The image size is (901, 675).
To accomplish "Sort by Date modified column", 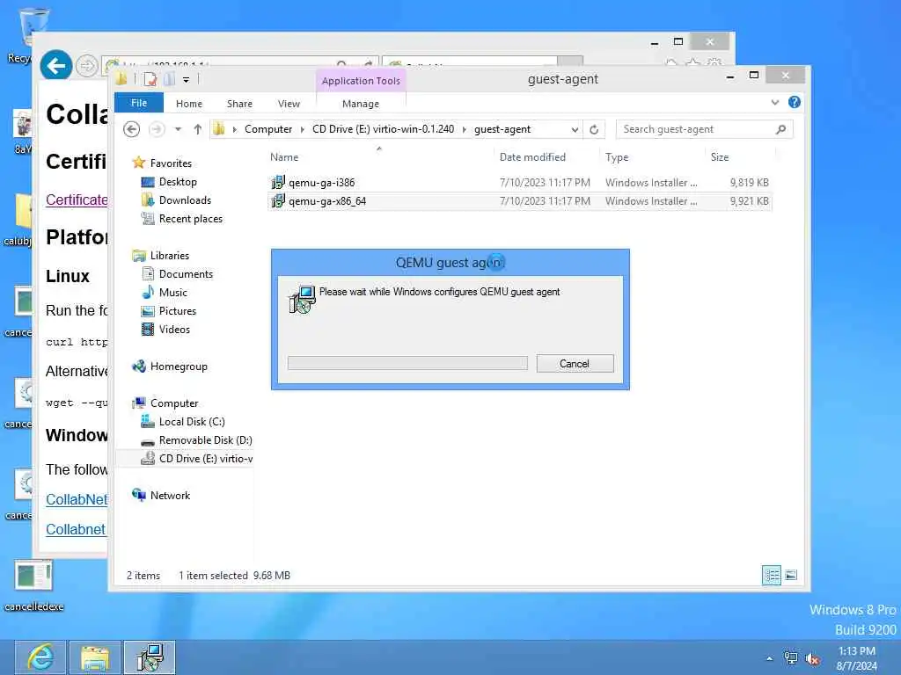I will coord(532,157).
